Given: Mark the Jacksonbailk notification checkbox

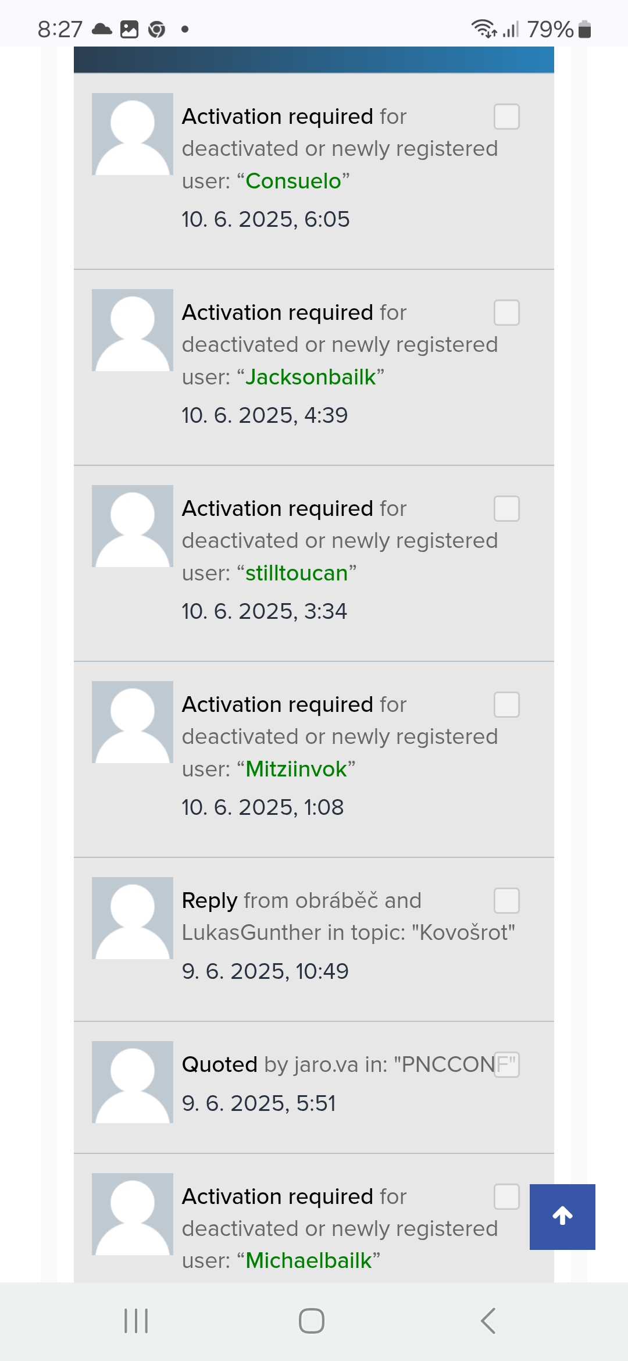Looking at the screenshot, I should click(506, 313).
